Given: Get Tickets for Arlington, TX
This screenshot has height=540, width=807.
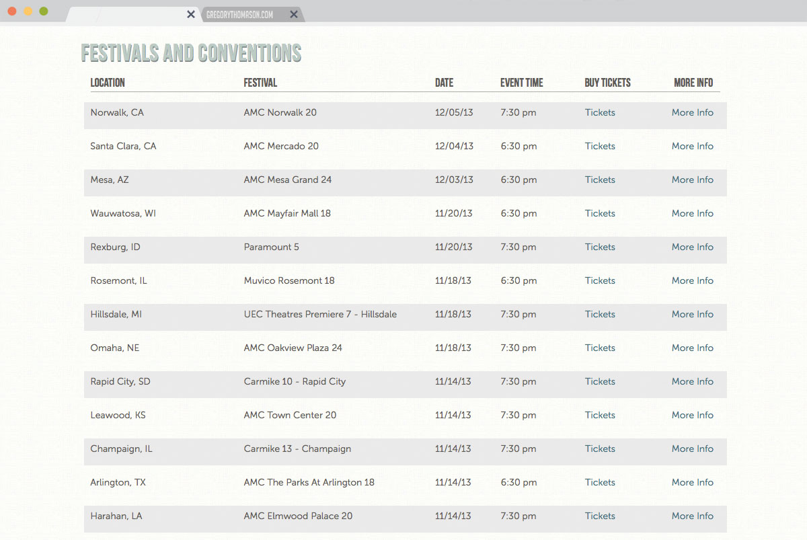Looking at the screenshot, I should tap(600, 482).
